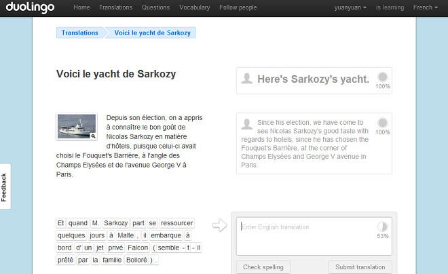Go to Questions in the top navigation
The height and width of the screenshot is (274, 448).
155,7
